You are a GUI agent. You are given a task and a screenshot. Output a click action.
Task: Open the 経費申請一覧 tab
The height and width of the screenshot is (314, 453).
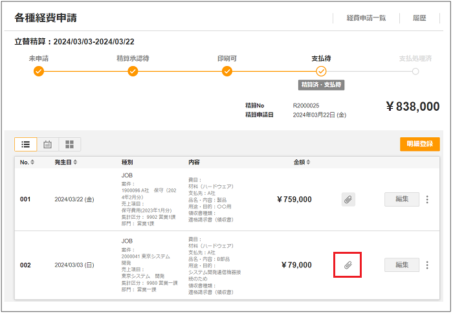[366, 18]
